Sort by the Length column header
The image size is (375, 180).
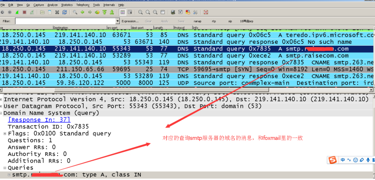(x=163, y=28)
